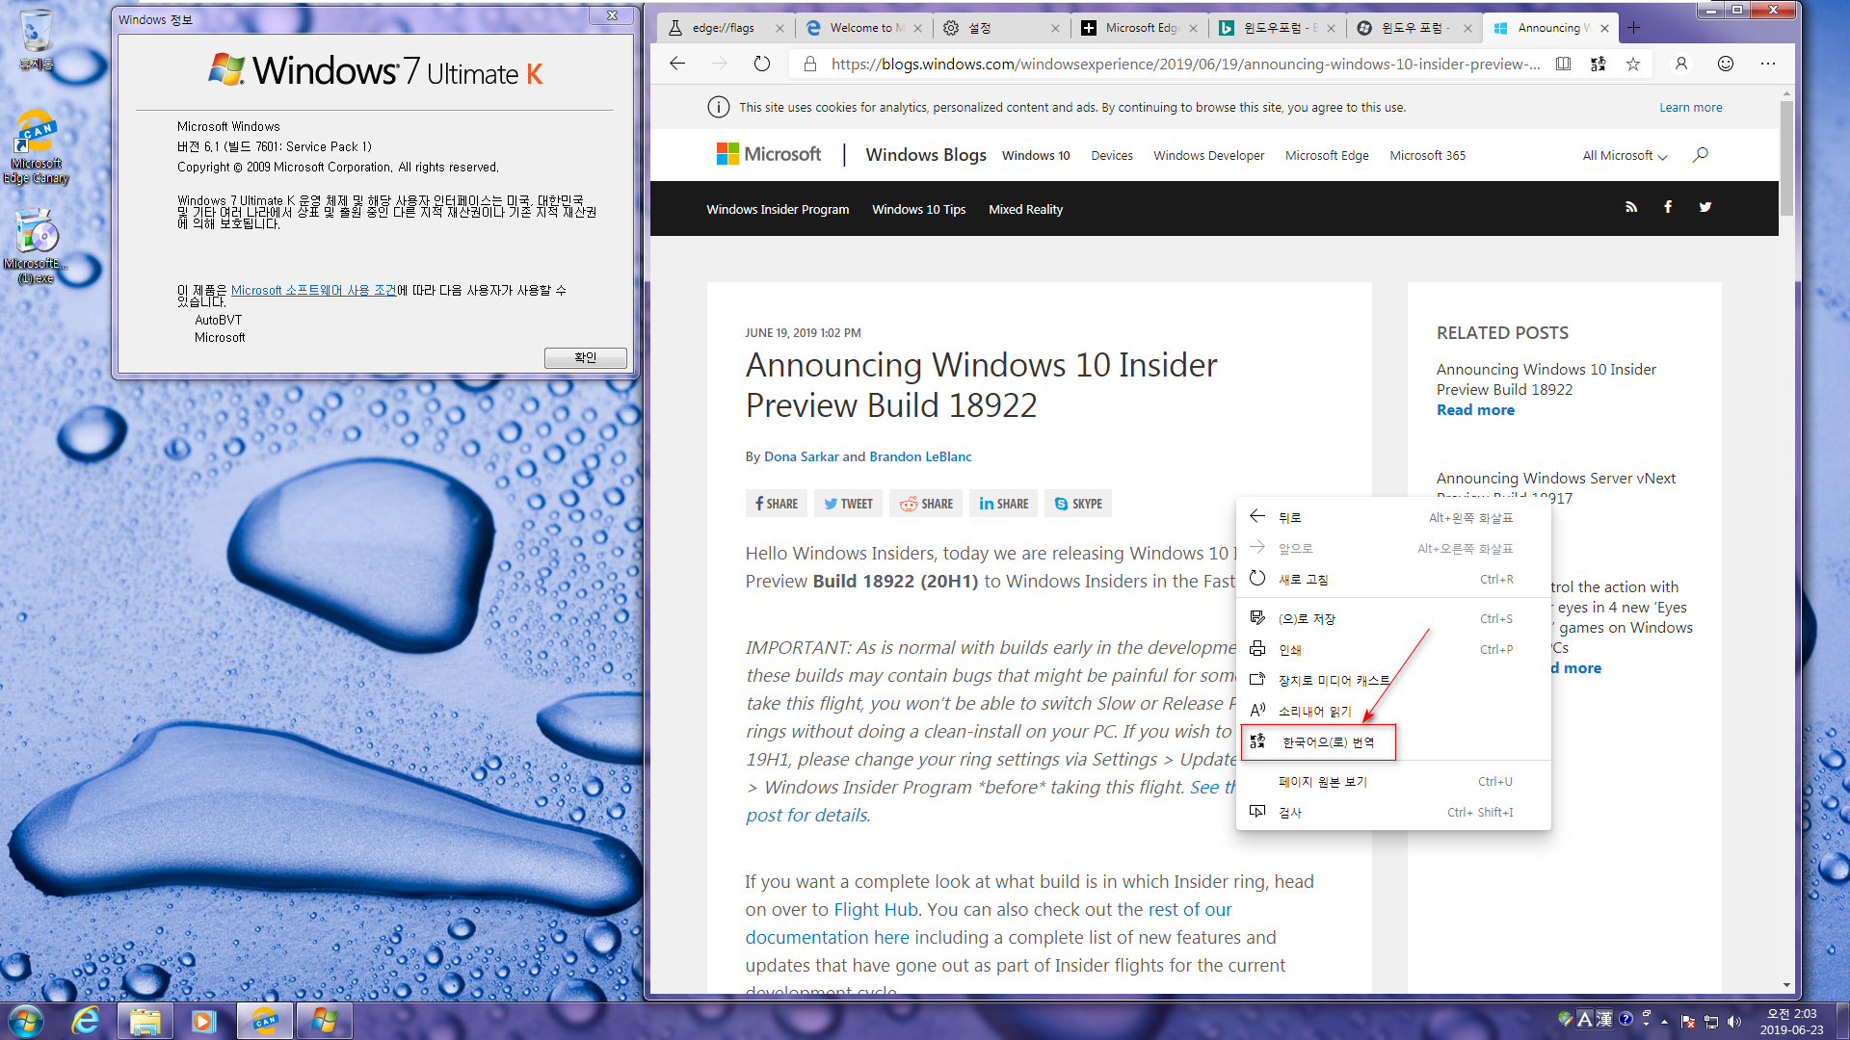Open Dona Sarkar author link
The image size is (1850, 1040).
coord(801,456)
